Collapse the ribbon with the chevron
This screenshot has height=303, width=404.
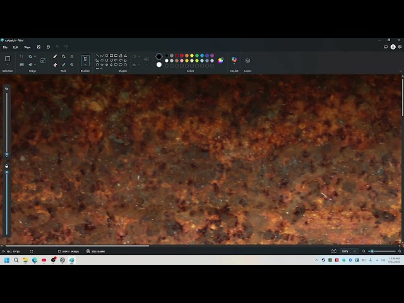(x=400, y=71)
